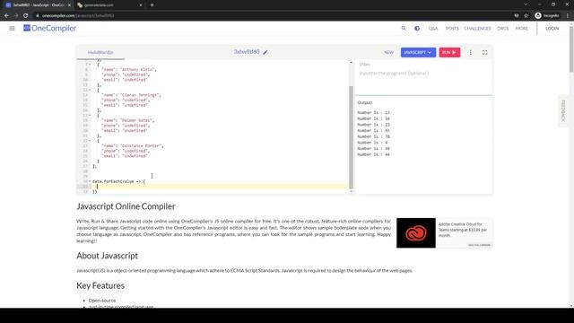Open the tab search chevron in title bar
Screen dimensions: 574x323
(526, 4)
